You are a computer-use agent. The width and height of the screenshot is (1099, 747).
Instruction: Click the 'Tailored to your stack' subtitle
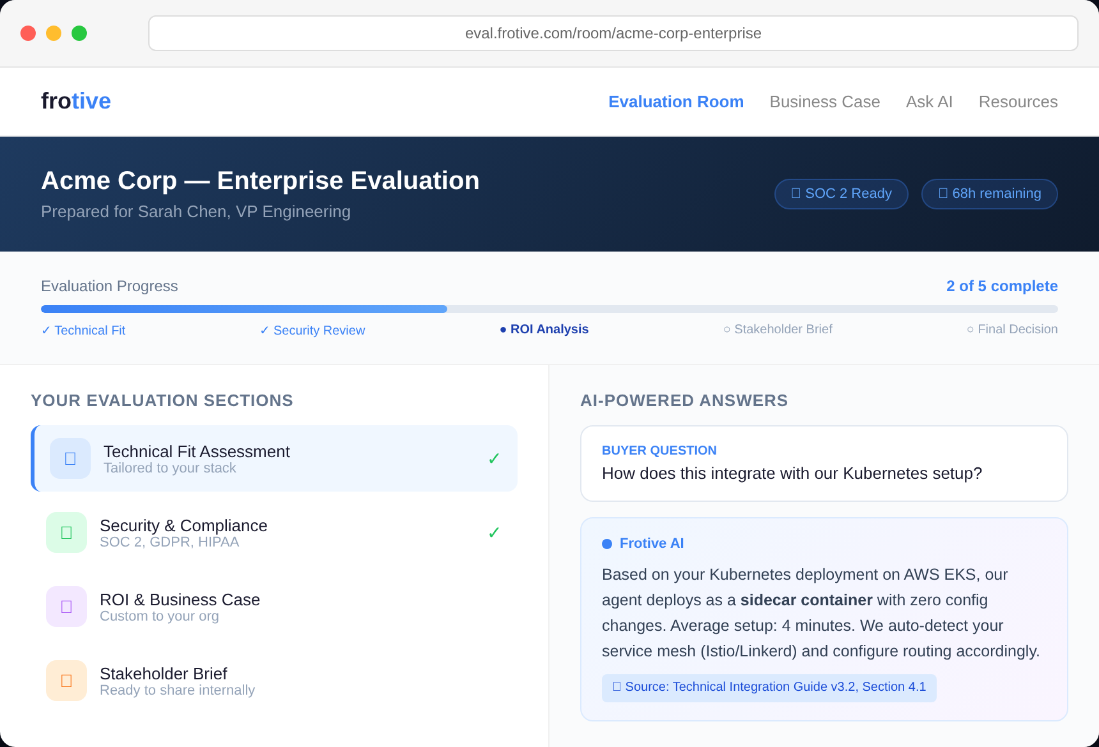169,468
